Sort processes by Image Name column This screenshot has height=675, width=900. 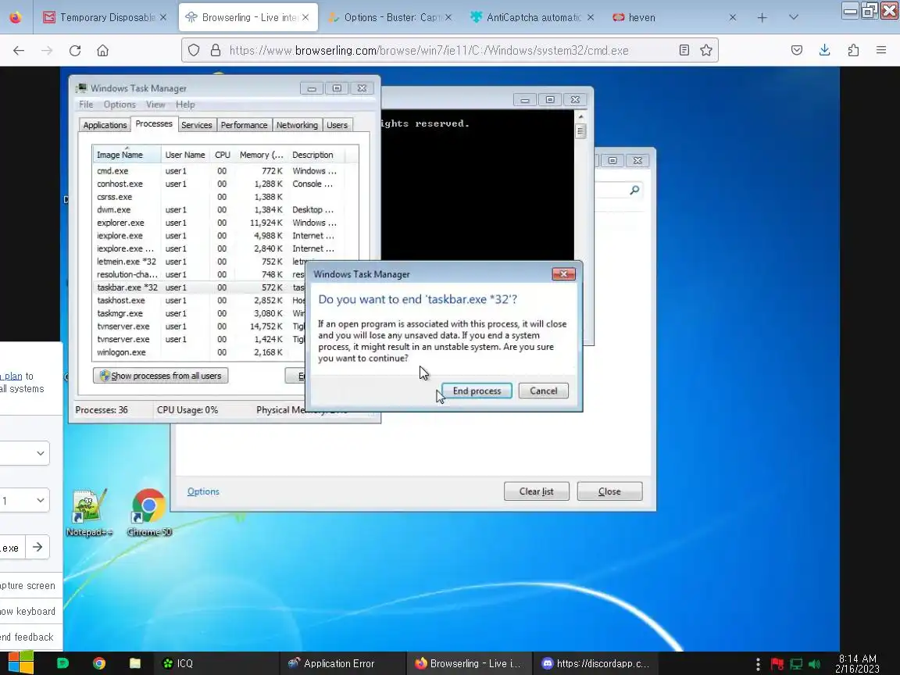127,155
